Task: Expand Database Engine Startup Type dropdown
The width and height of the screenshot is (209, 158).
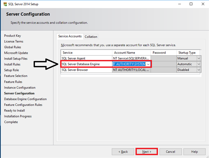Action: pyautogui.click(x=199, y=64)
